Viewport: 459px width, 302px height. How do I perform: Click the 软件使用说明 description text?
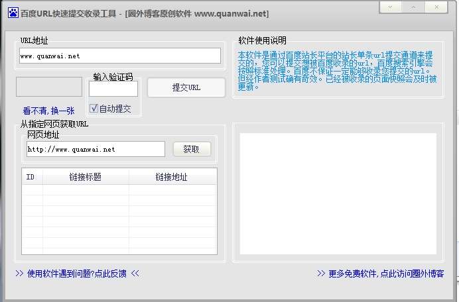337,71
